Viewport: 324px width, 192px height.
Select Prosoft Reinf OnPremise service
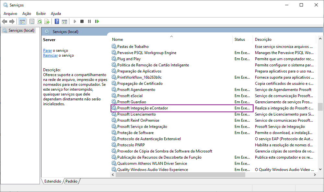click(x=138, y=120)
